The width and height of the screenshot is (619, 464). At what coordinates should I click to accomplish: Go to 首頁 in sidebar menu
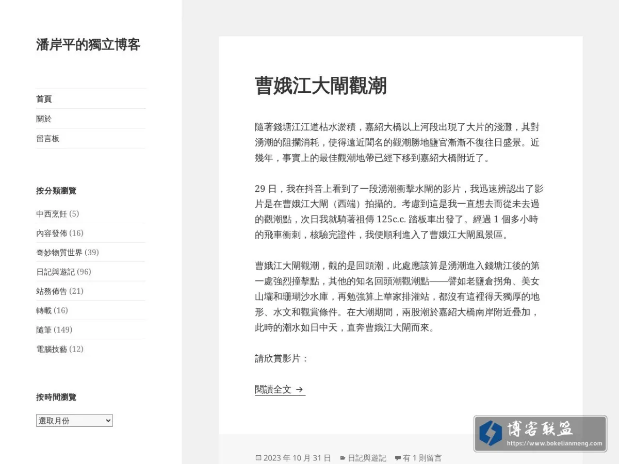point(44,99)
